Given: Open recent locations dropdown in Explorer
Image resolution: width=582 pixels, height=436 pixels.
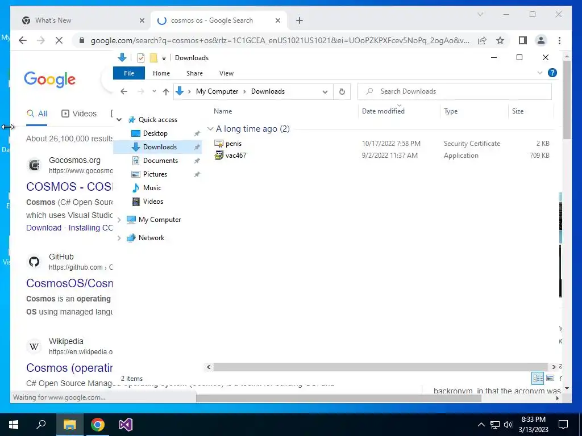Looking at the screenshot, I should (154, 91).
